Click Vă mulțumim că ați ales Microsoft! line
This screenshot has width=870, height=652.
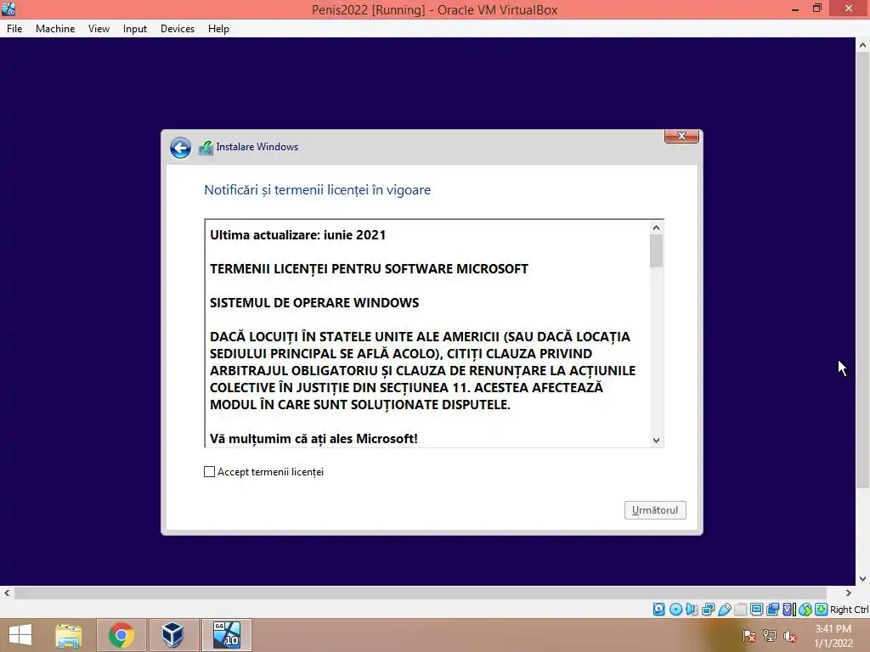314,439
